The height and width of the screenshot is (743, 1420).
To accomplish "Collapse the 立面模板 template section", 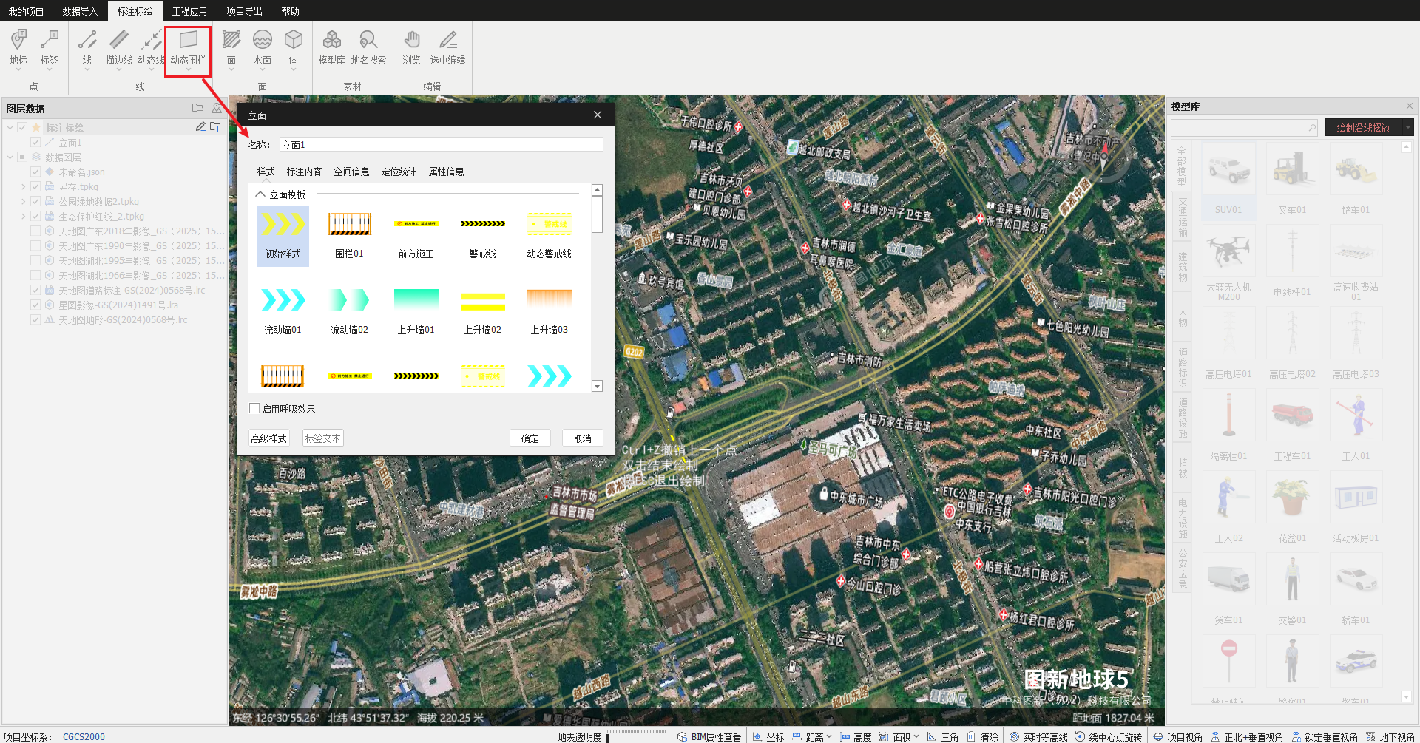I will (x=260, y=194).
